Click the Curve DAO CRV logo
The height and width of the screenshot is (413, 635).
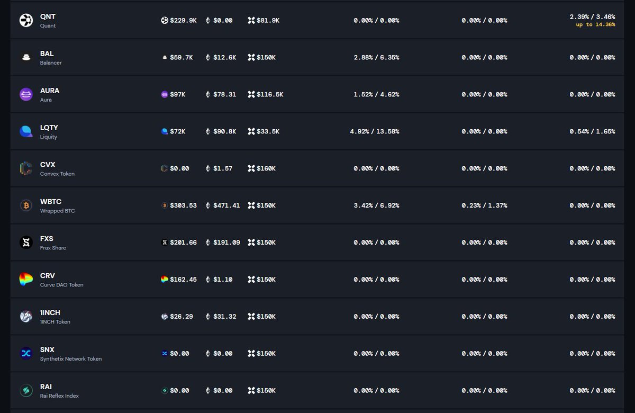click(26, 280)
